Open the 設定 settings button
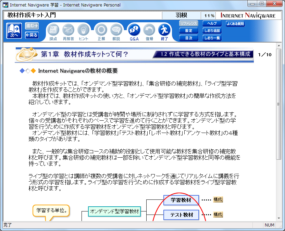285x231 pixels. click(189, 31)
